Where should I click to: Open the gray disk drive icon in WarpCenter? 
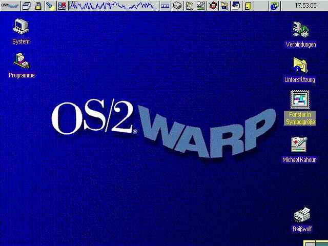pyautogui.click(x=177, y=6)
